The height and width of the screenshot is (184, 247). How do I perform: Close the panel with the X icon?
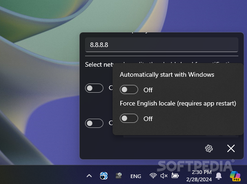231,148
